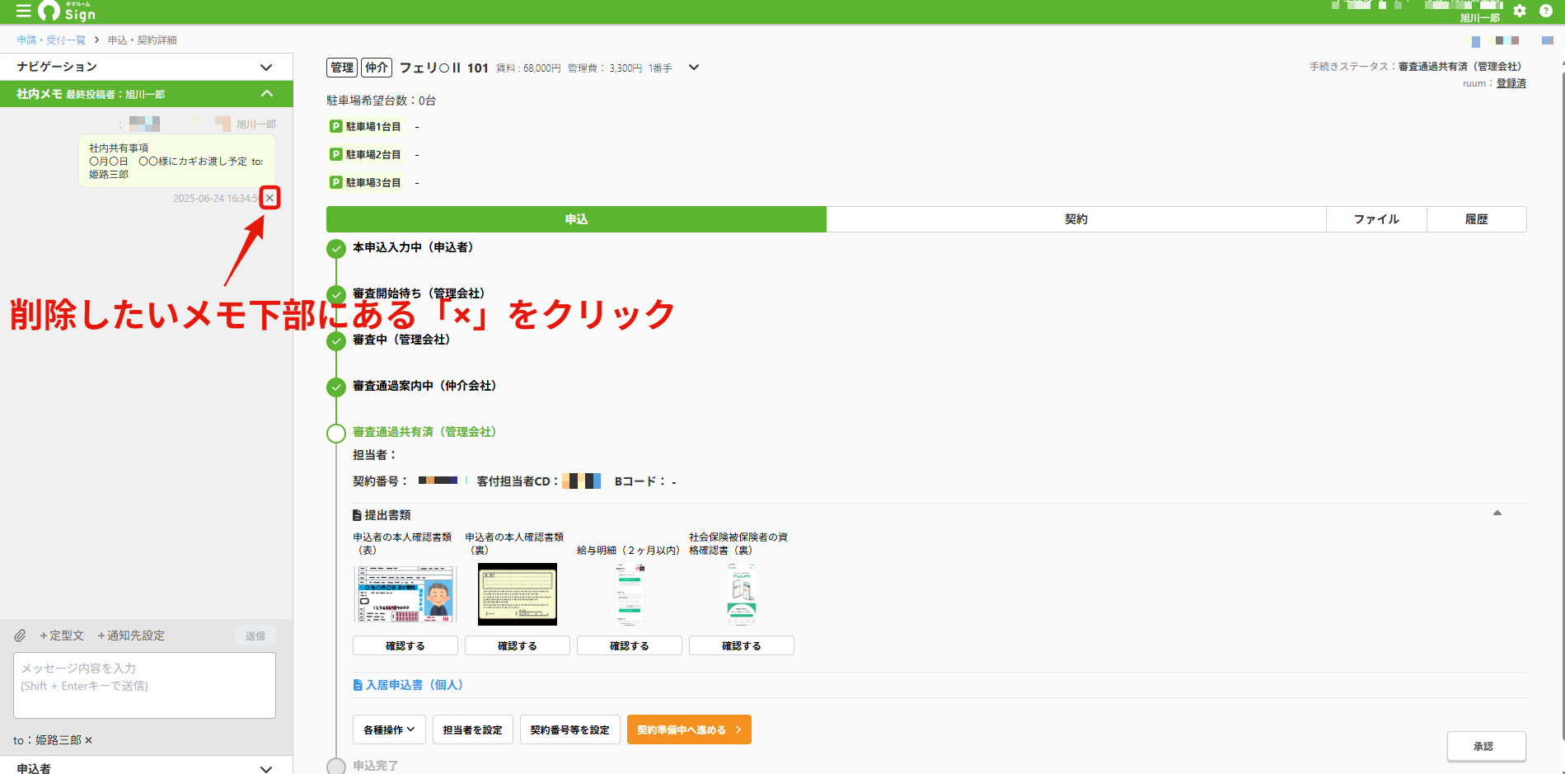Click the 審査通過案内中 step checkmark
1565x774 pixels.
(x=335, y=387)
